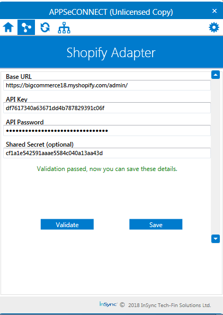Click the 'API Password' label
This screenshot has height=315, width=223.
[x=25, y=122]
